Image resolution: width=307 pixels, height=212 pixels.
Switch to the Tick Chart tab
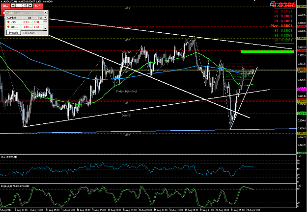pyautogui.click(x=28, y=33)
